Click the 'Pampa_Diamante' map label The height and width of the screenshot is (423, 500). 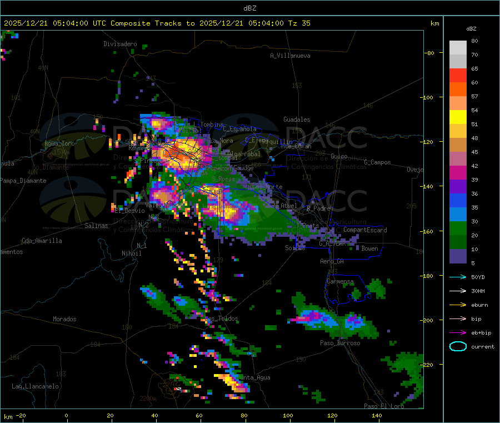23,181
